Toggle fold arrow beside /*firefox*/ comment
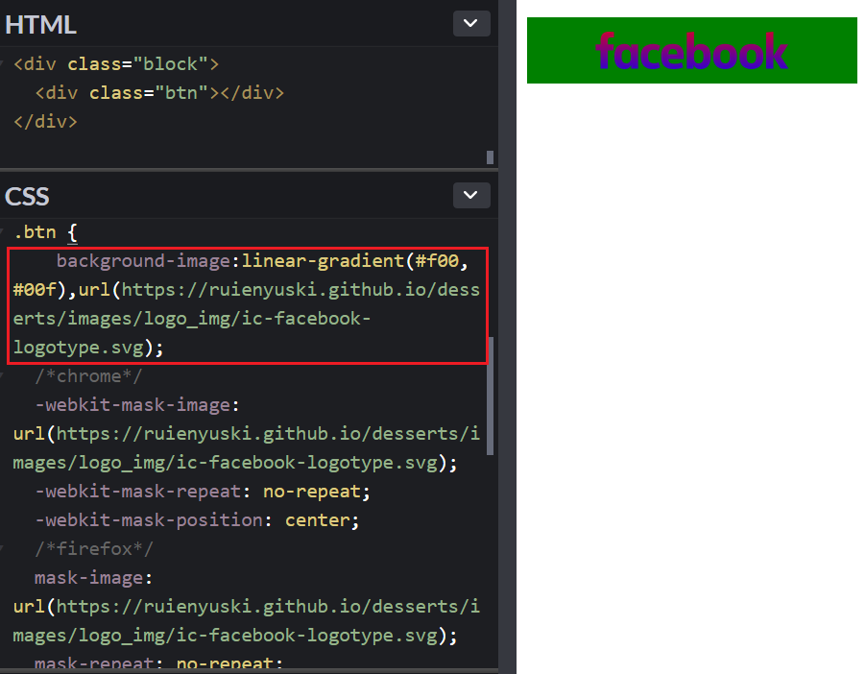The height and width of the screenshot is (674, 866). [3, 548]
